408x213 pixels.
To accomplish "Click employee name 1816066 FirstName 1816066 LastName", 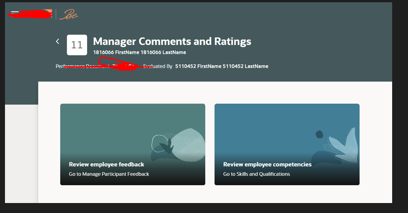I will click(139, 52).
